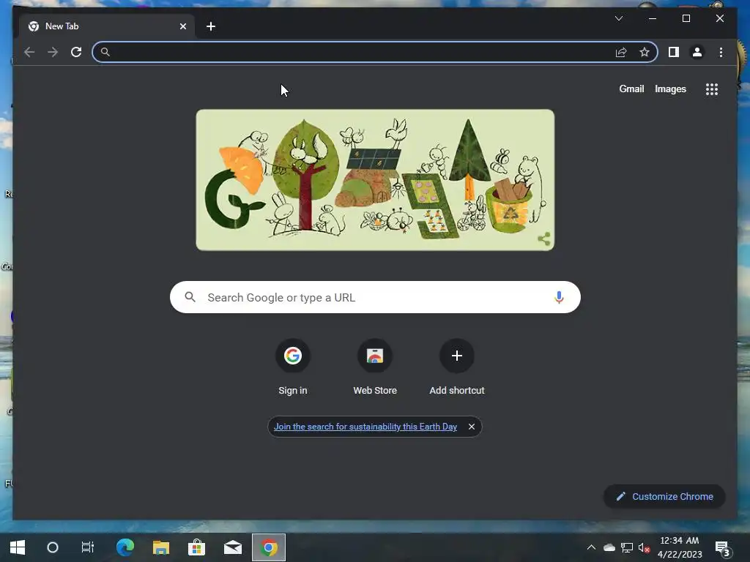Follow the Earth Day sustainability link
Screen dimensions: 750x562
[365, 427]
